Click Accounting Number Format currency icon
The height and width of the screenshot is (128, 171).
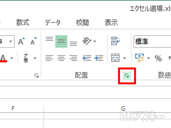pyautogui.click(x=140, y=58)
